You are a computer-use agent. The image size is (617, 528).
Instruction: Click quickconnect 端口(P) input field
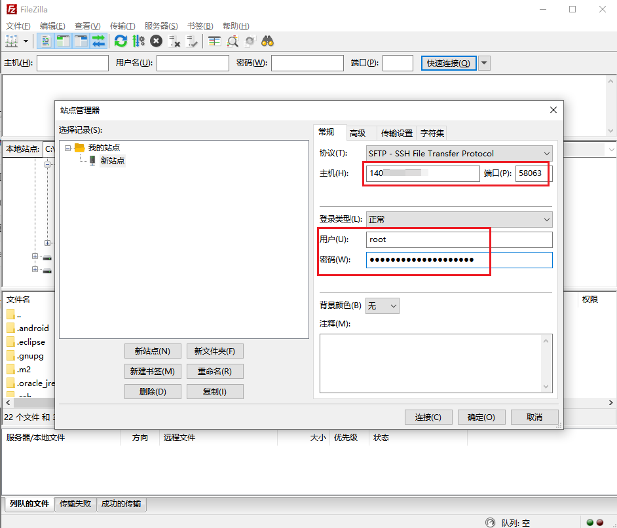[x=398, y=63]
